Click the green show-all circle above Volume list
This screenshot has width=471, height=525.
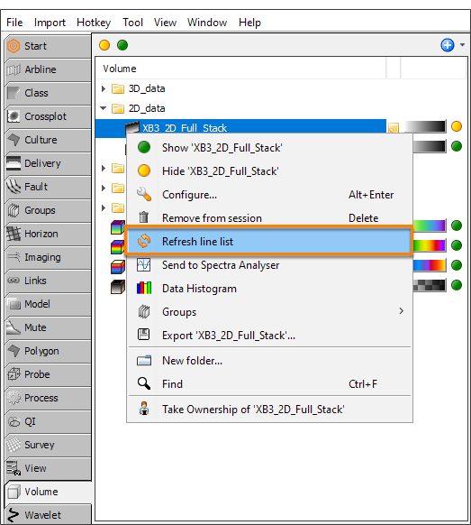point(122,45)
